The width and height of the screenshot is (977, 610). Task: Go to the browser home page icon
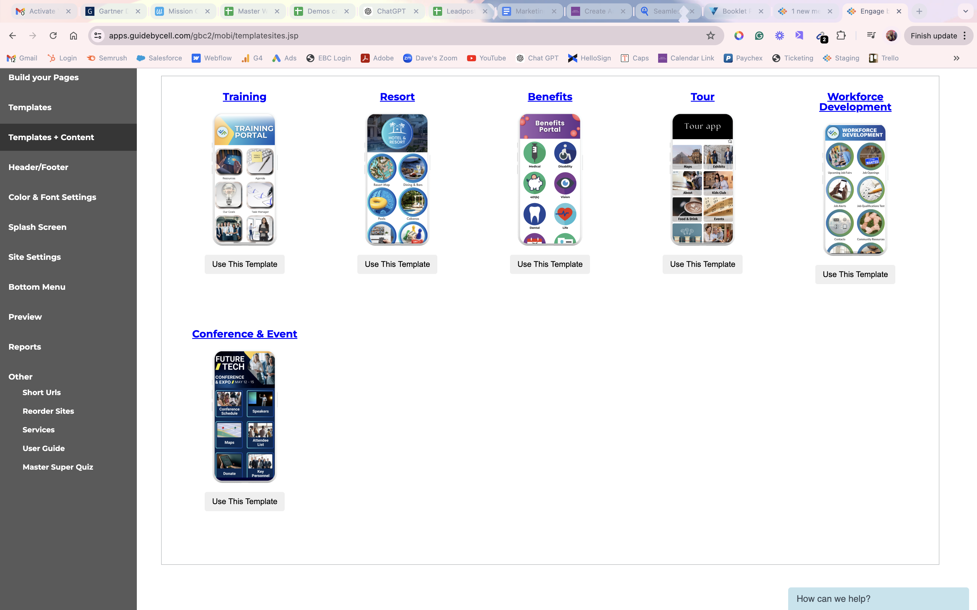tap(73, 36)
